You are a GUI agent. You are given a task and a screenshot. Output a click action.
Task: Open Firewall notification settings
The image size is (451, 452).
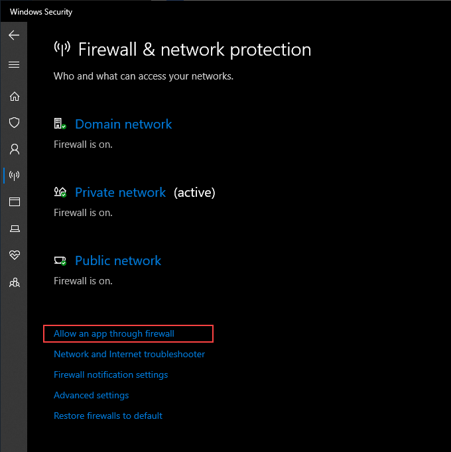pos(111,375)
